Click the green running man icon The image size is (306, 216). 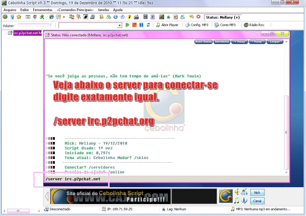coord(42,17)
